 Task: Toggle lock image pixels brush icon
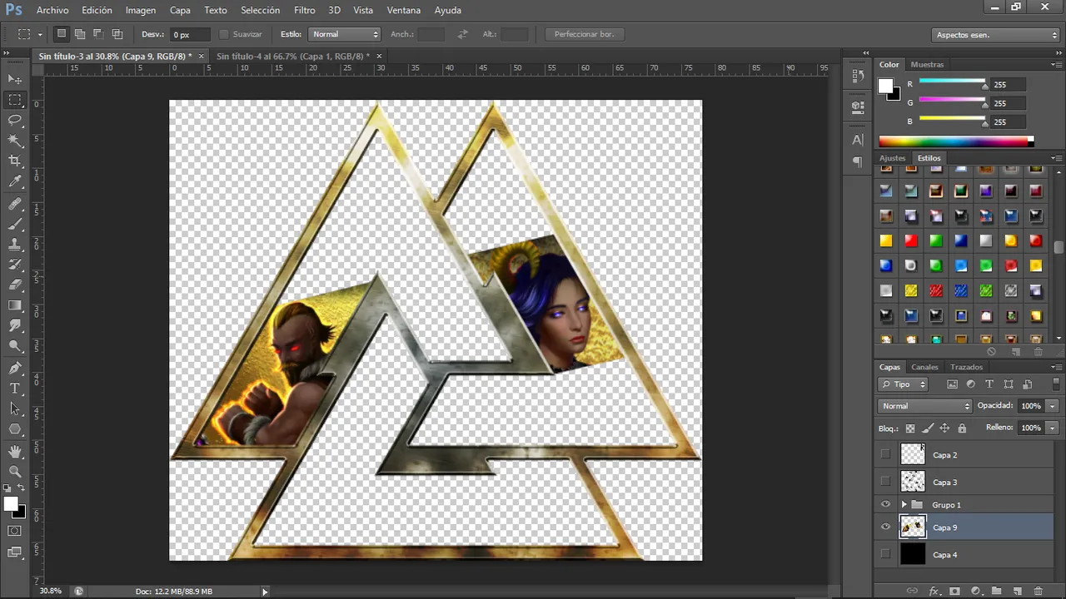(x=928, y=428)
